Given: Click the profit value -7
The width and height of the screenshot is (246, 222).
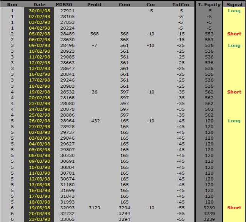Looking at the screenshot, I should [95, 45].
